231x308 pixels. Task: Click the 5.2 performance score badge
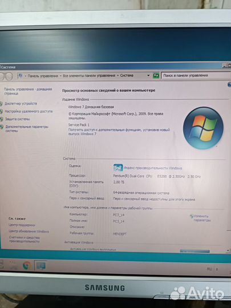[x=118, y=168]
